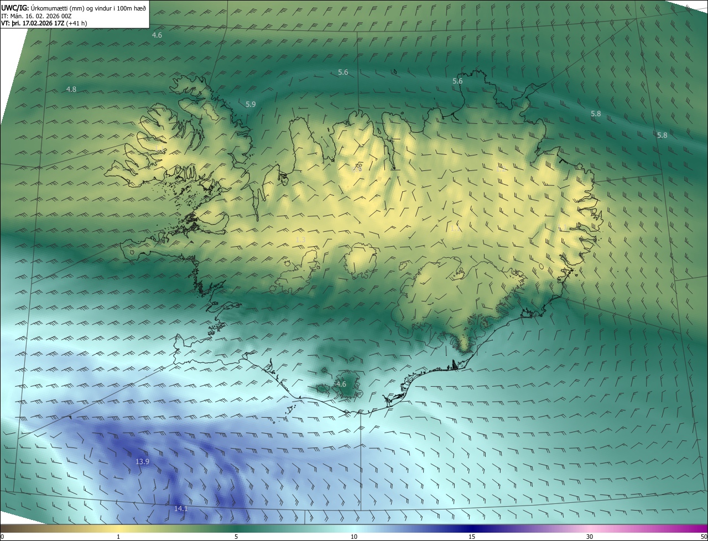Screen dimensions: 708x541
Task: Click the 30 tick label on the color scale
Action: tap(590, 537)
